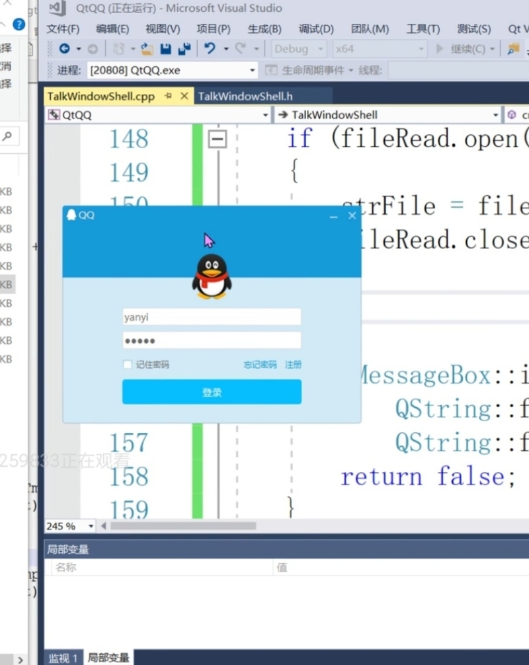Close the TalkWindowShell.cpp tab
The width and height of the screenshot is (529, 665).
tap(184, 97)
